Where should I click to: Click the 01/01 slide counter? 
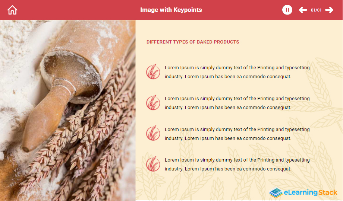tap(316, 10)
